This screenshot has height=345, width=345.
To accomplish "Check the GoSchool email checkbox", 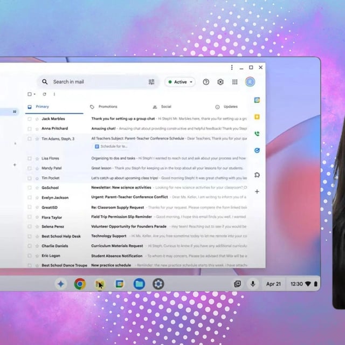I will click(30, 188).
